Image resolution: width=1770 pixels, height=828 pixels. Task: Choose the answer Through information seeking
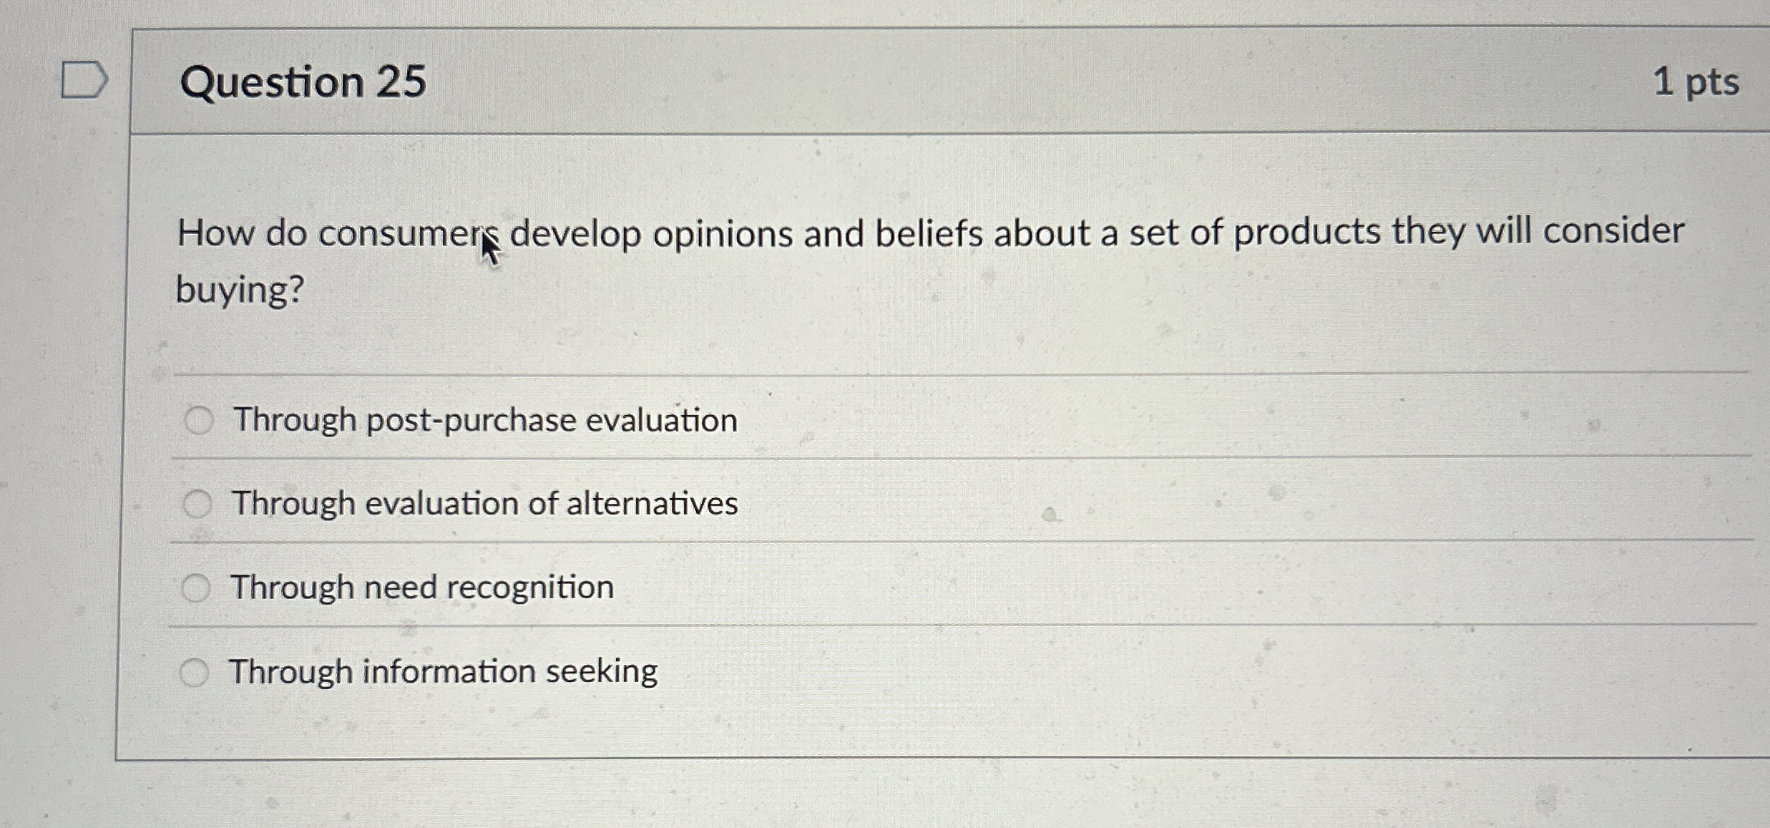[x=444, y=671]
